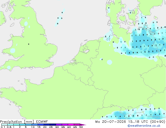Click the weatheronline.co.uk copyright link
Image resolution: width=166 pixels, height=128 pixels.
click(144, 126)
